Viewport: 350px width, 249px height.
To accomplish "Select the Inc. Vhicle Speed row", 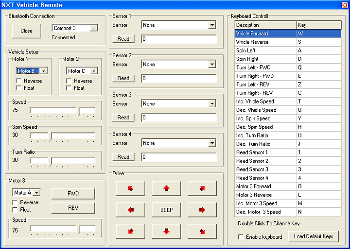I will pos(288,101).
